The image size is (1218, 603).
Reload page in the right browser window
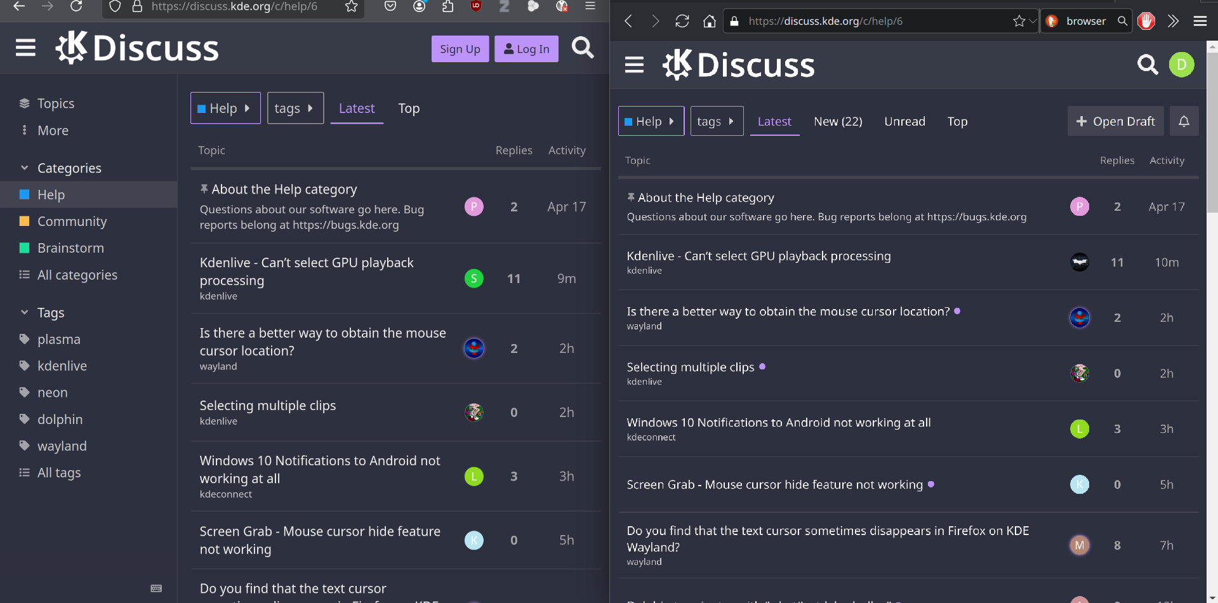pyautogui.click(x=682, y=21)
